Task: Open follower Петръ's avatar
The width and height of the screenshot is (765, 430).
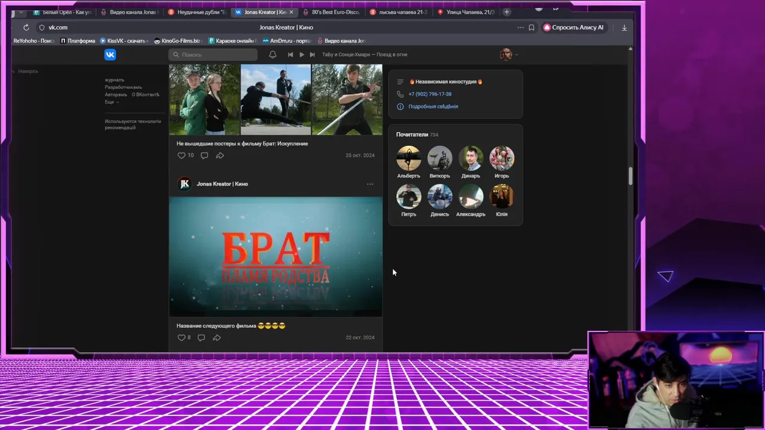Action: [409, 196]
